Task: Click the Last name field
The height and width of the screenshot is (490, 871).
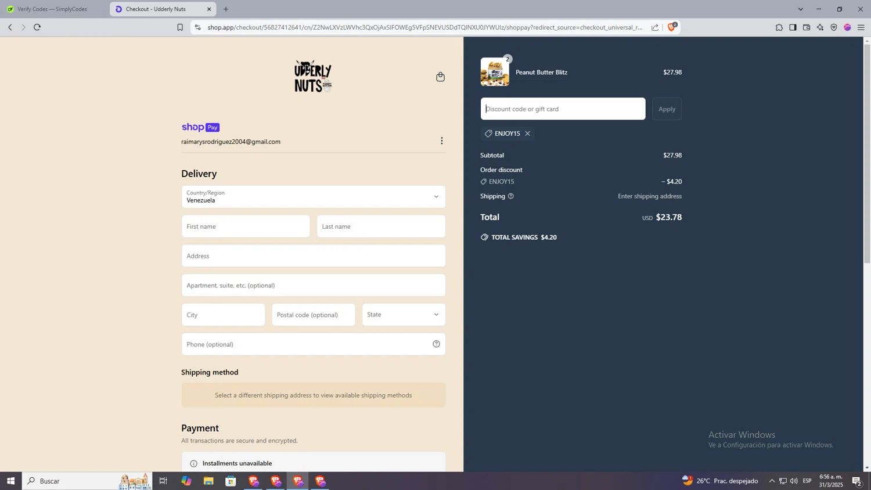Action: click(x=381, y=226)
